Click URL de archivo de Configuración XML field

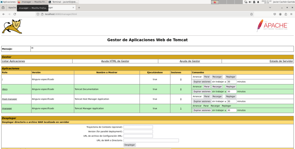point(138,136)
